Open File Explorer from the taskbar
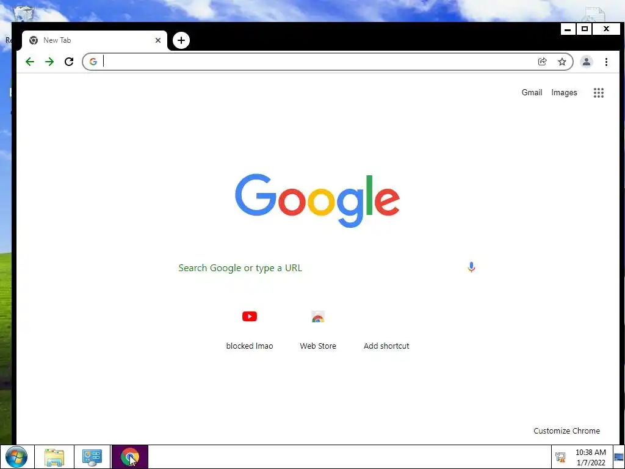This screenshot has width=625, height=469. tap(54, 457)
